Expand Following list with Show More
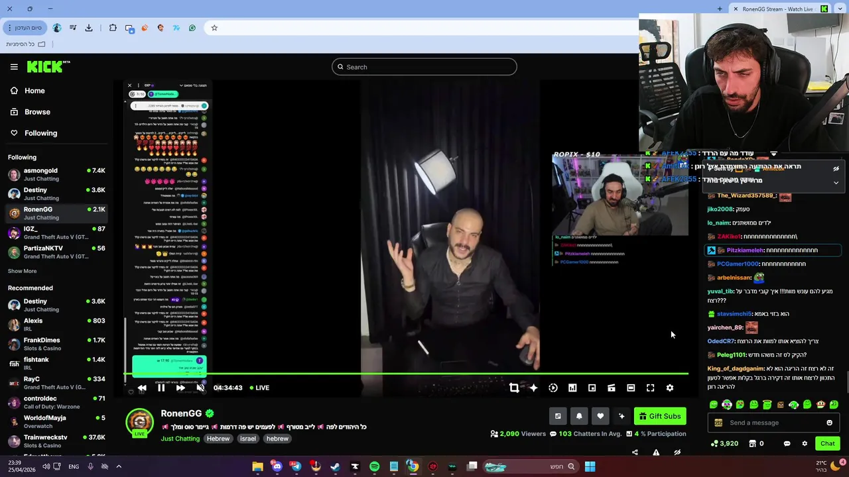The width and height of the screenshot is (849, 477). pyautogui.click(x=22, y=271)
